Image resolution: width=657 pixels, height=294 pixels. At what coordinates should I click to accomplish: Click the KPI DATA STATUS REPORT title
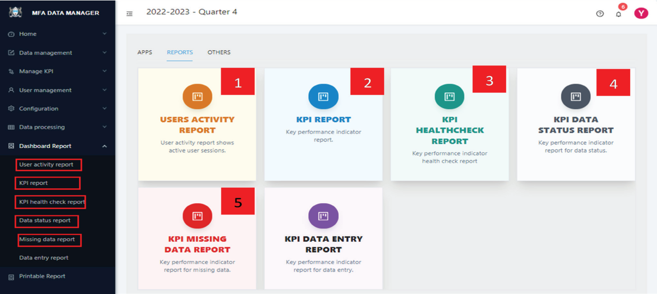576,125
